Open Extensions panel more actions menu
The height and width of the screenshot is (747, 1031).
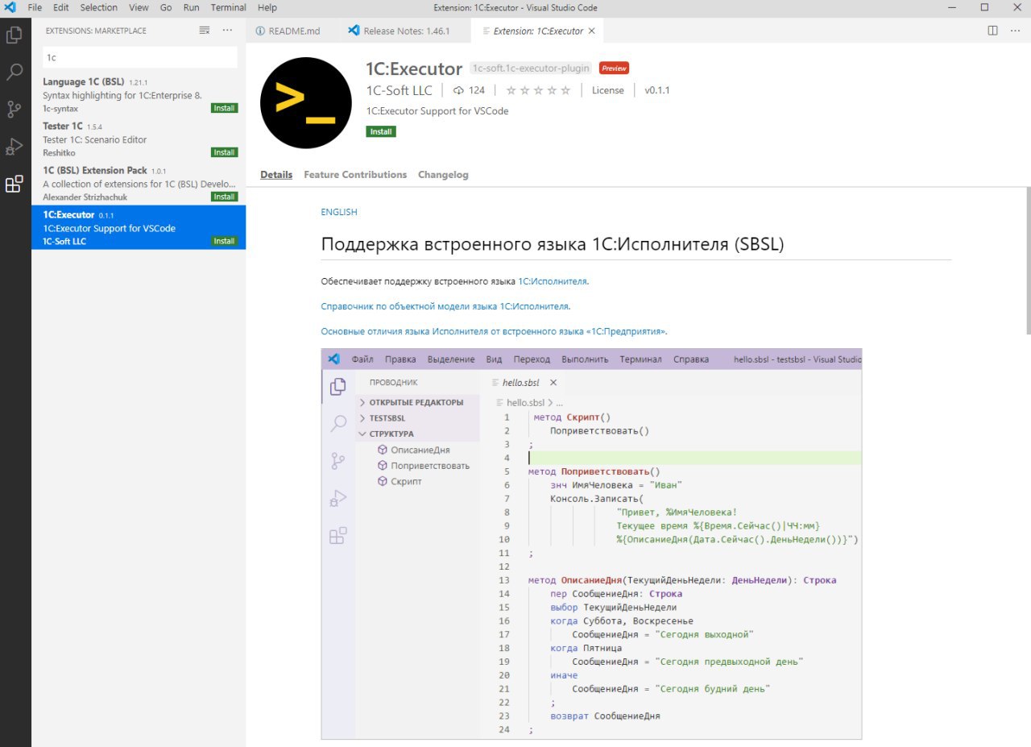pos(228,31)
